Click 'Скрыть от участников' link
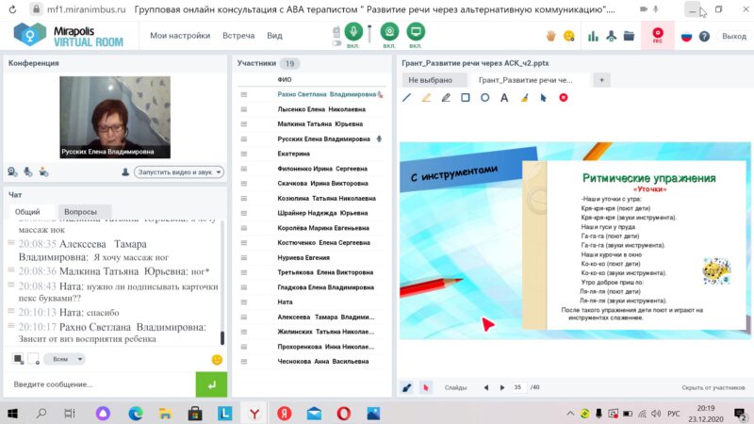This screenshot has width=754, height=424. [x=713, y=387]
